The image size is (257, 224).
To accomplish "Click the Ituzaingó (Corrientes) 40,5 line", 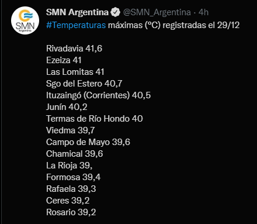I will [99, 95].
